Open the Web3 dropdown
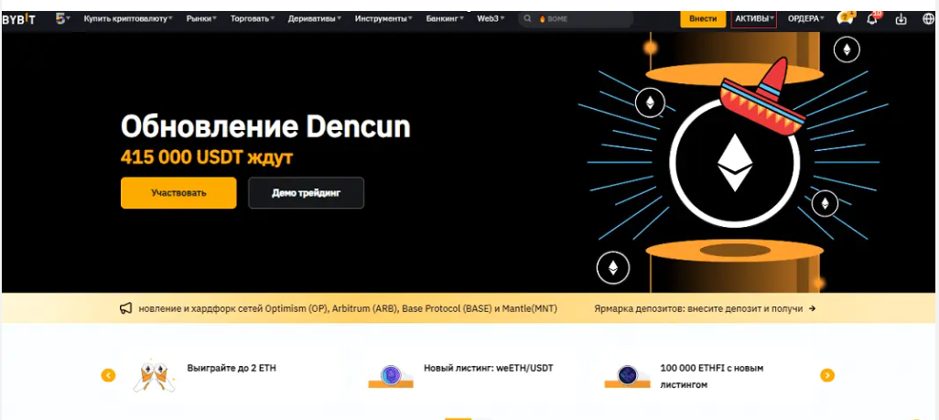The image size is (939, 420). (491, 19)
